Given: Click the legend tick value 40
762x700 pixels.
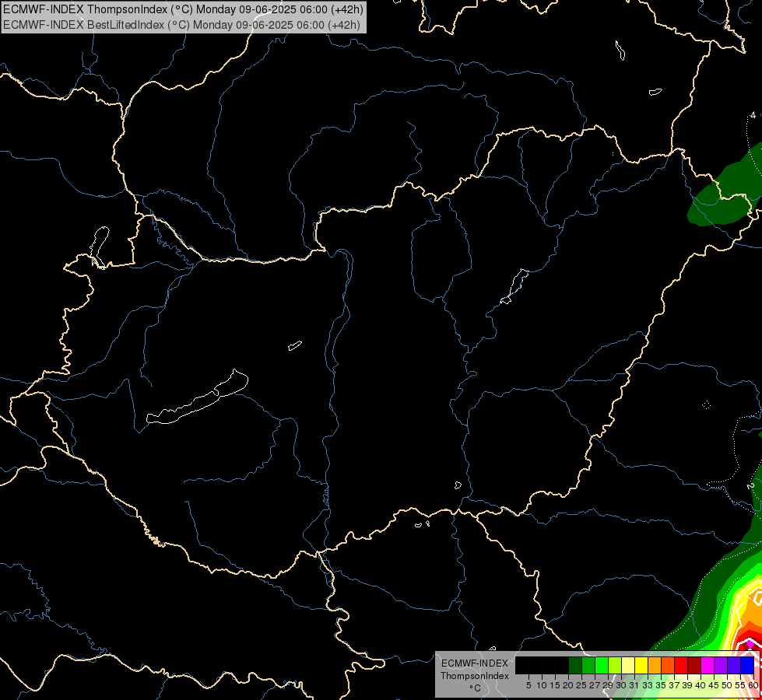Looking at the screenshot, I should tap(701, 685).
